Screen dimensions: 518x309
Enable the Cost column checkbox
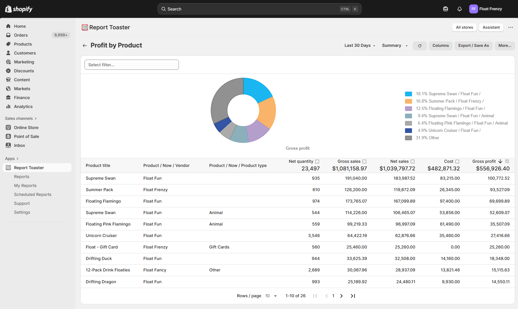[457, 162]
